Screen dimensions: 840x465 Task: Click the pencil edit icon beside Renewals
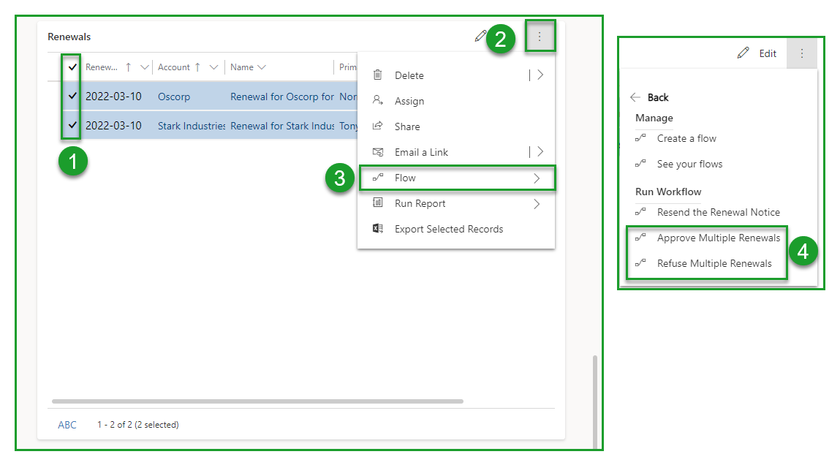click(480, 36)
